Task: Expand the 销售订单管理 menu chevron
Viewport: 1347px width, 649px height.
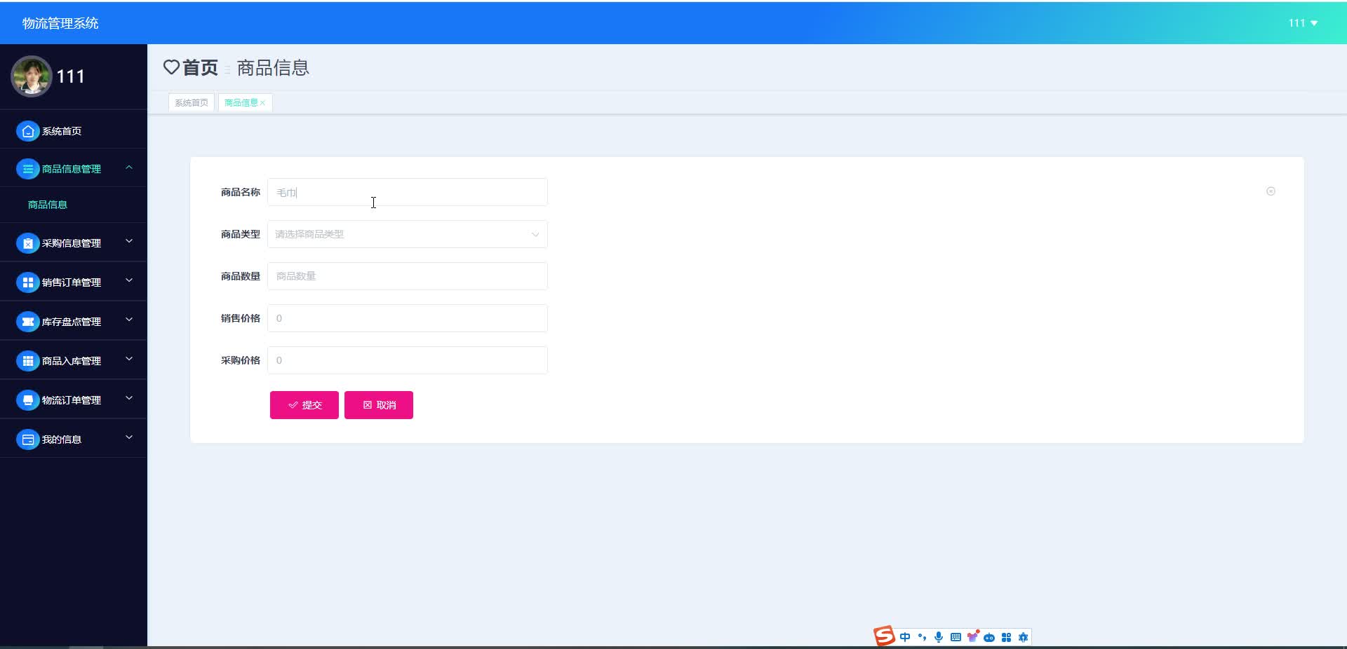Action: [129, 281]
